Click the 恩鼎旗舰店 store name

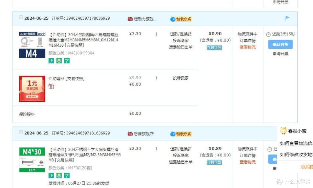[144, 134]
